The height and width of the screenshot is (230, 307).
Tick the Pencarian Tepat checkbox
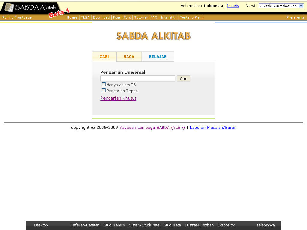point(103,90)
